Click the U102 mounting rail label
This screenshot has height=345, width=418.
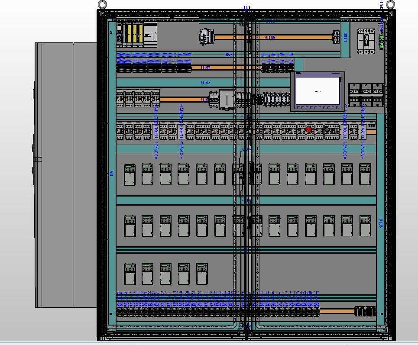[x=206, y=68]
